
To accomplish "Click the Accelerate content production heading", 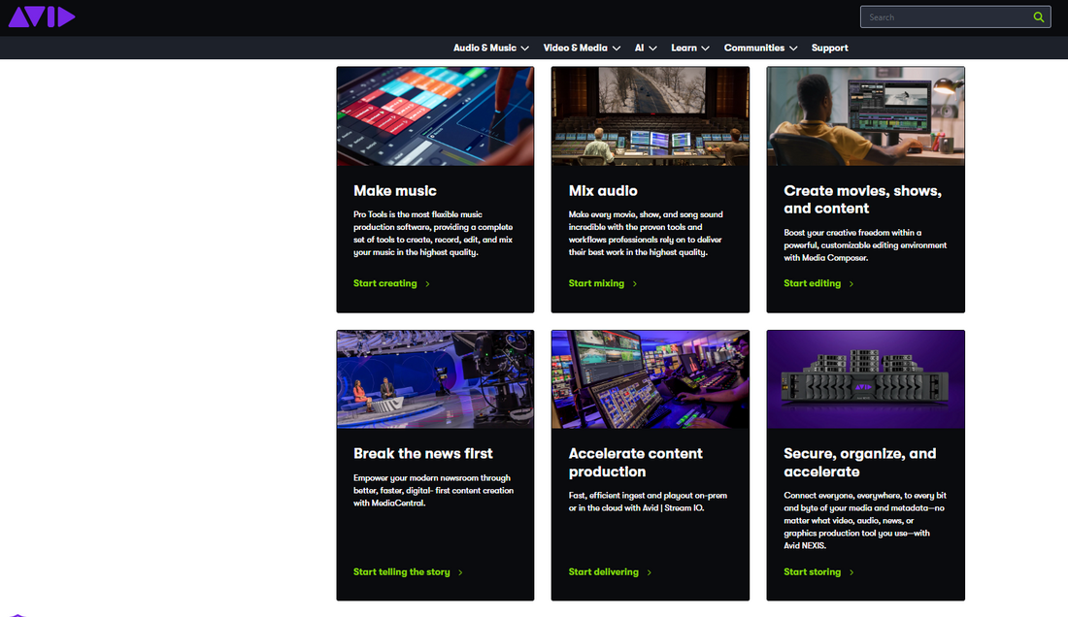I will [x=635, y=463].
